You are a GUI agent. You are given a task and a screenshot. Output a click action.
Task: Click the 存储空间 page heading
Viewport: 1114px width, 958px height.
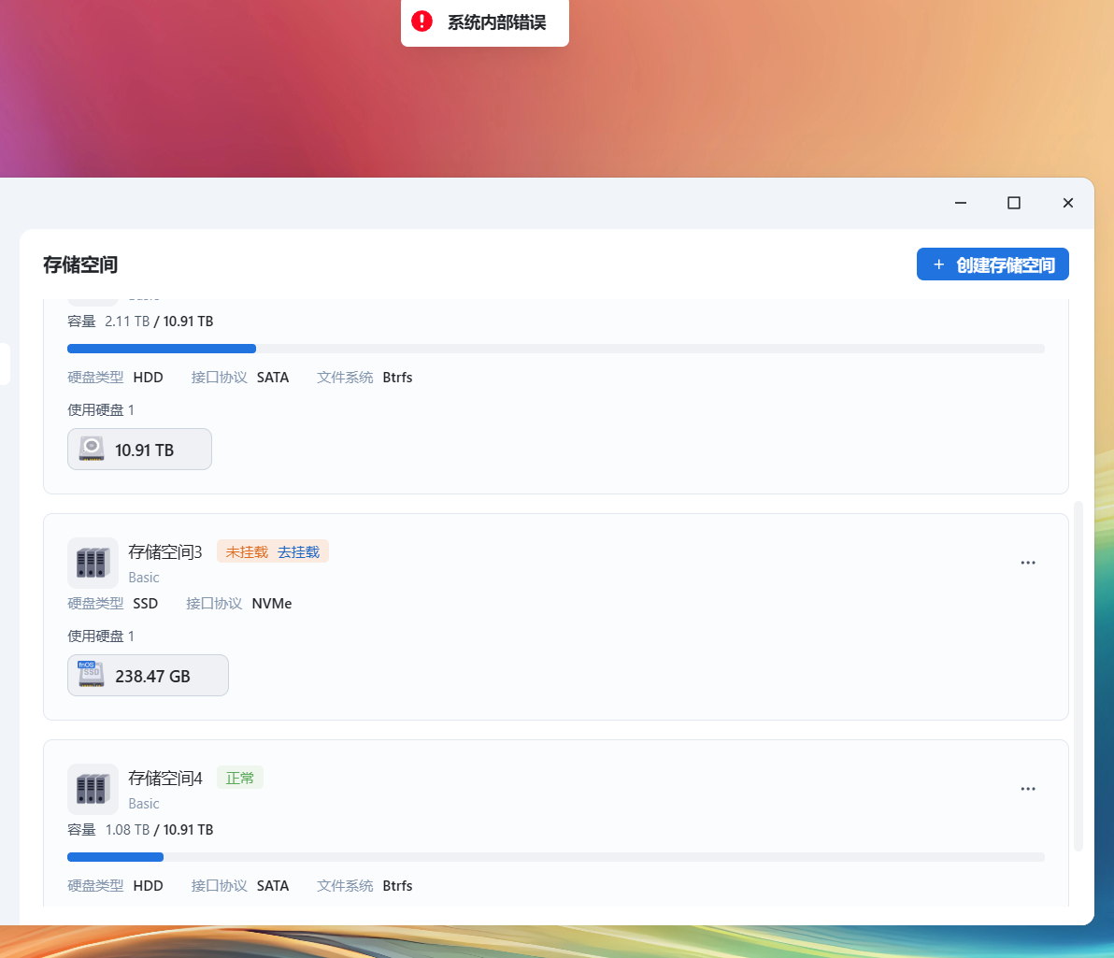[80, 265]
